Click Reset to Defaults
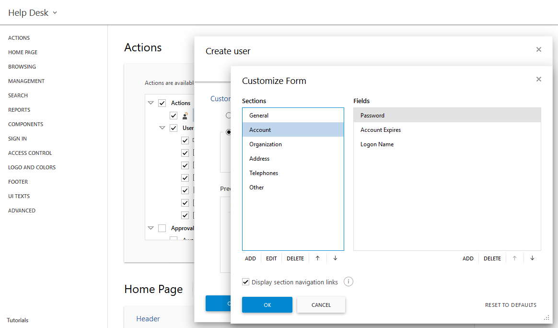Image resolution: width=558 pixels, height=328 pixels. [x=511, y=305]
